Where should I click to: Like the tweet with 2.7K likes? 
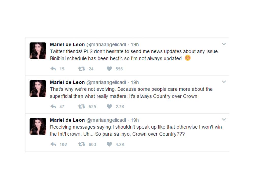pos(109,107)
